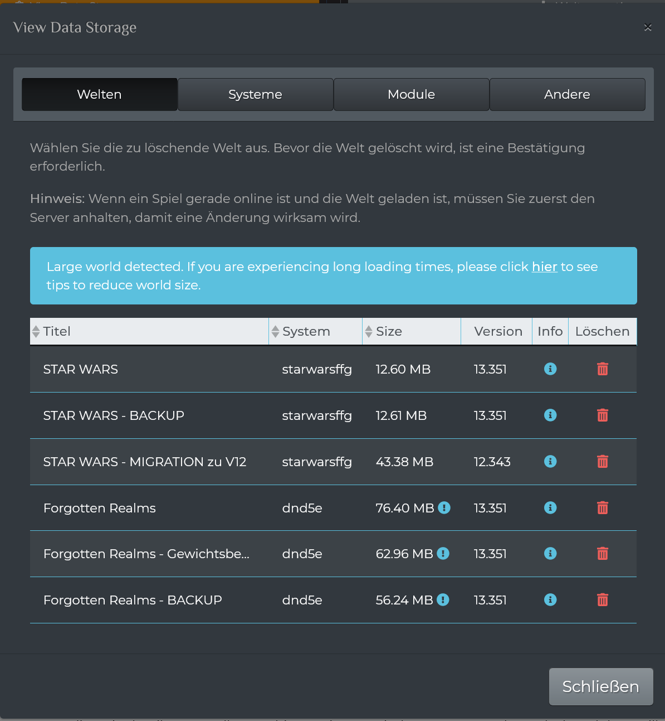Delete STAR WARS - MIGRATION zu V12 world
Screen dimensions: 665x721
(x=603, y=462)
